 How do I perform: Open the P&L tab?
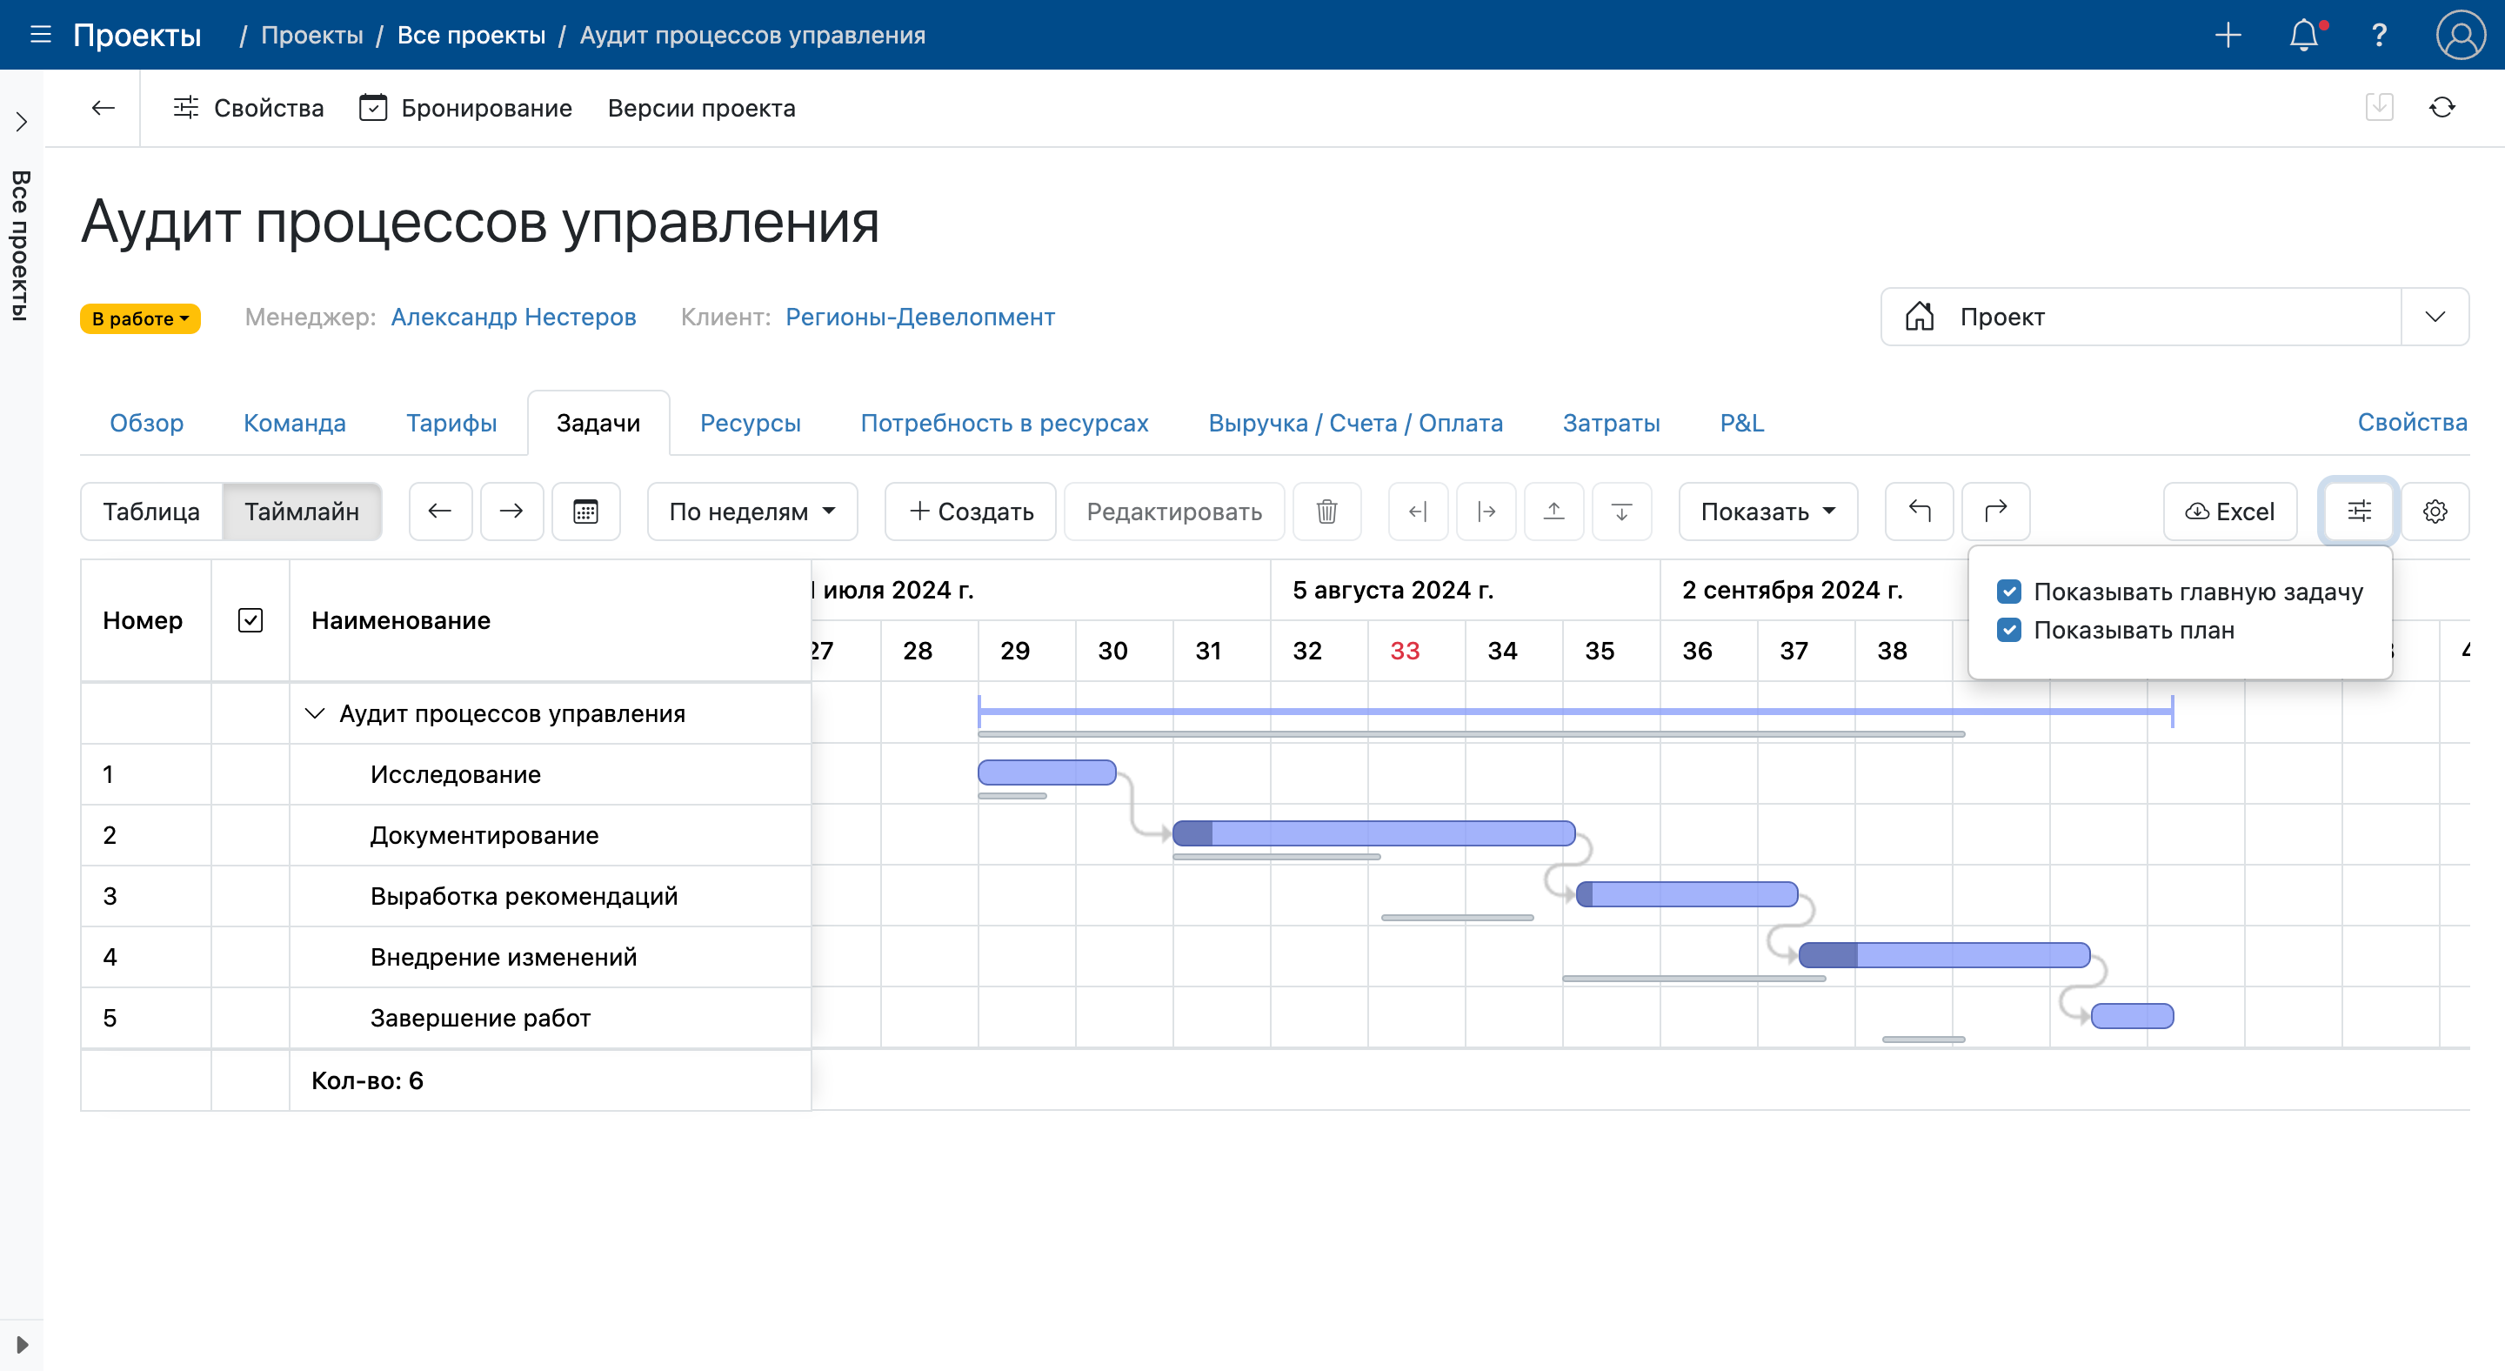pyautogui.click(x=1741, y=423)
